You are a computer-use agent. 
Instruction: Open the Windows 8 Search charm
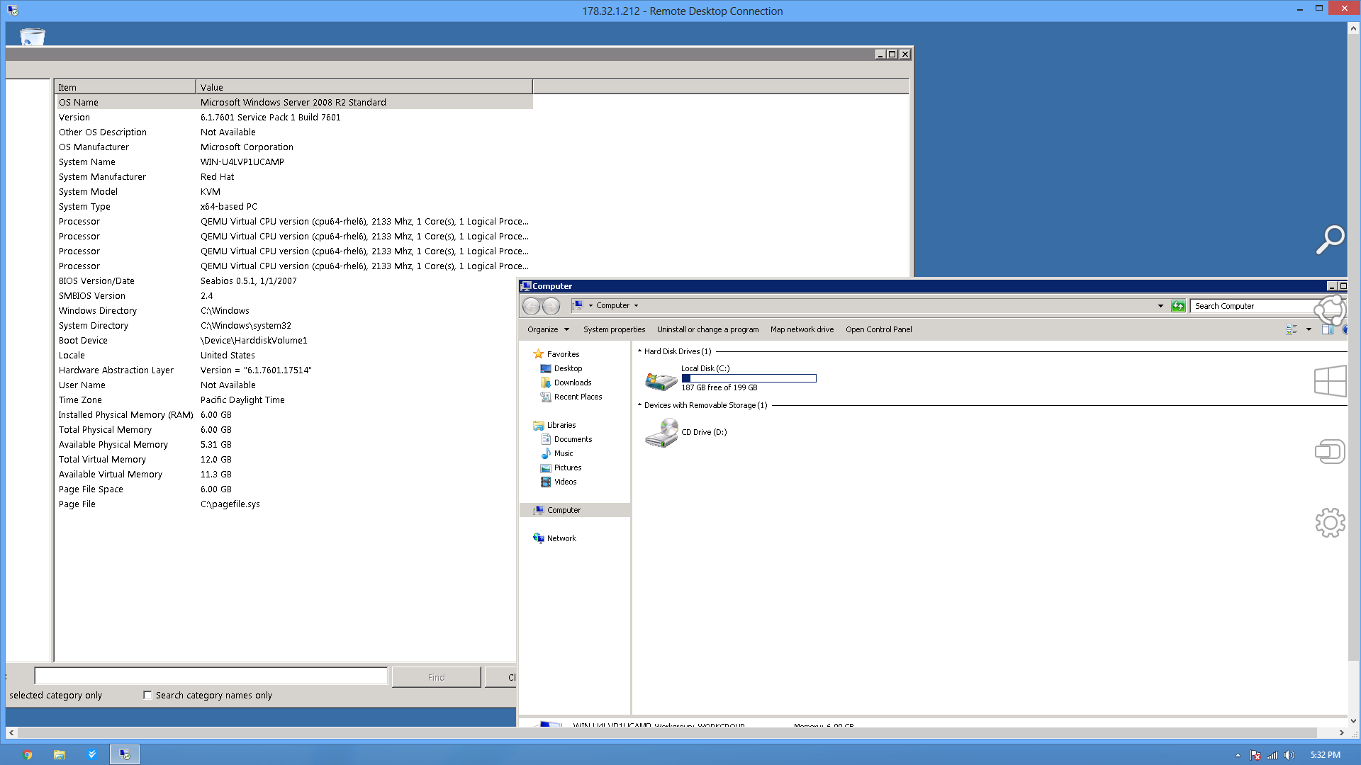click(x=1330, y=239)
